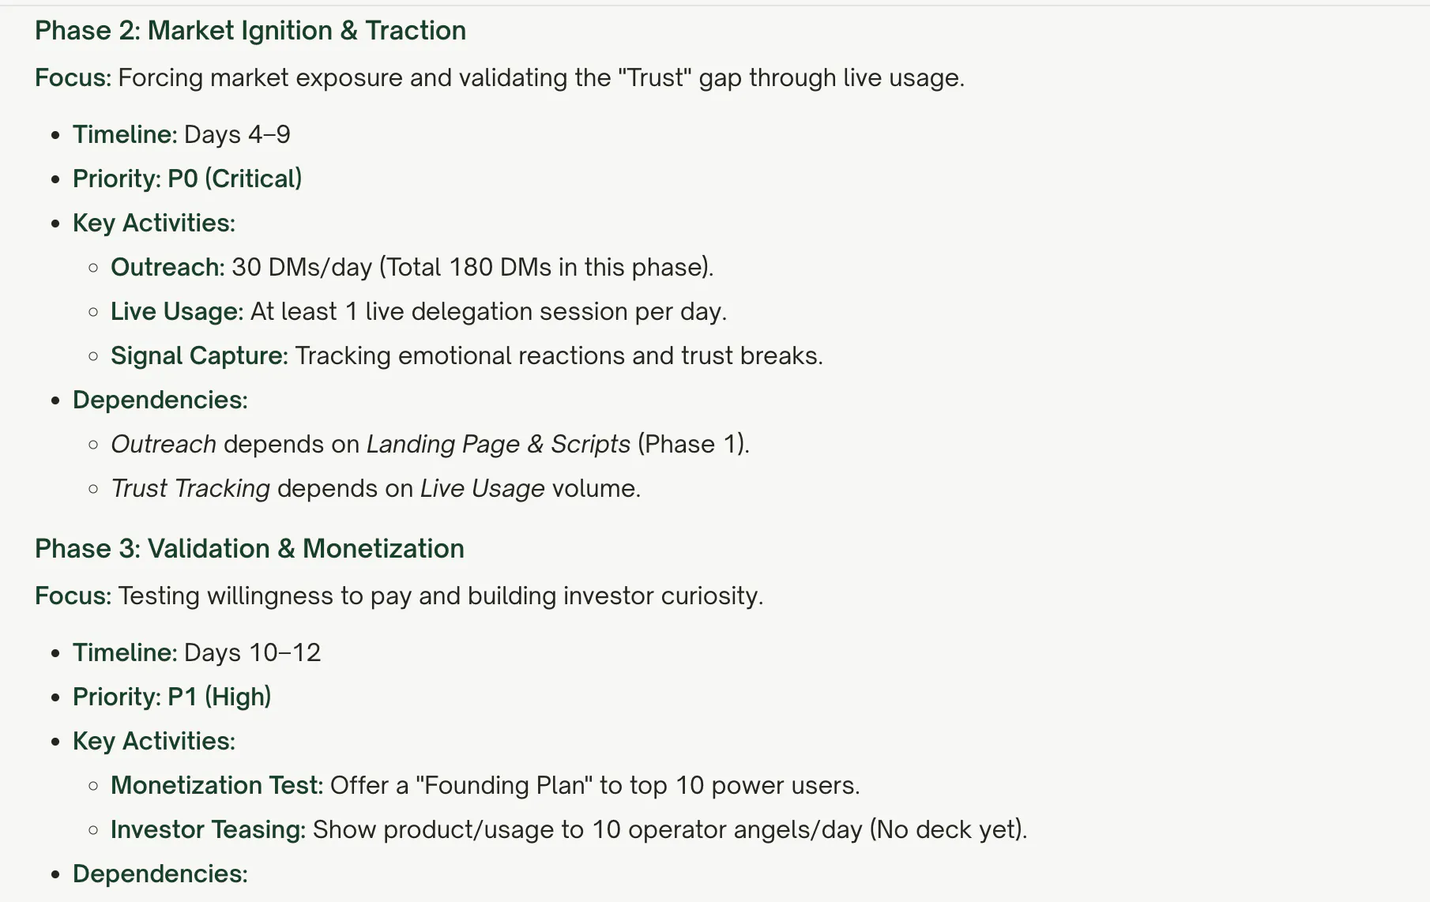Viewport: 1430px width, 902px height.
Task: Click the Investor Teasing activity line
Action: click(x=569, y=829)
